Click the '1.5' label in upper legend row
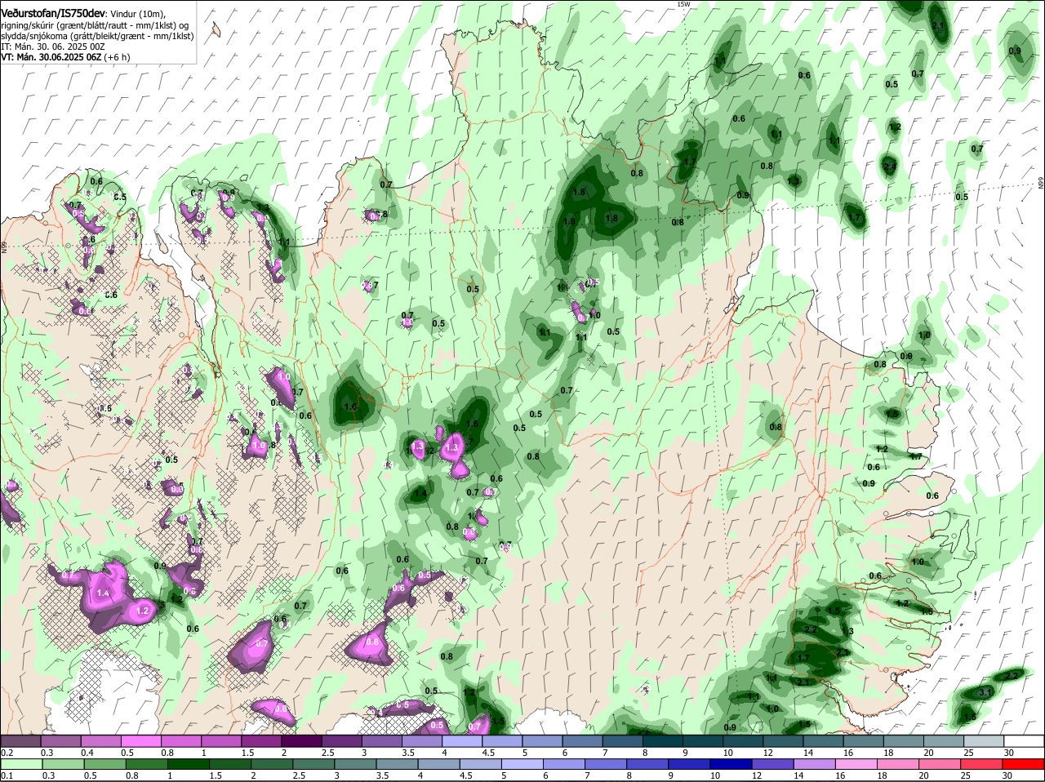Viewport: 1045px width, 782px height. pyautogui.click(x=247, y=753)
